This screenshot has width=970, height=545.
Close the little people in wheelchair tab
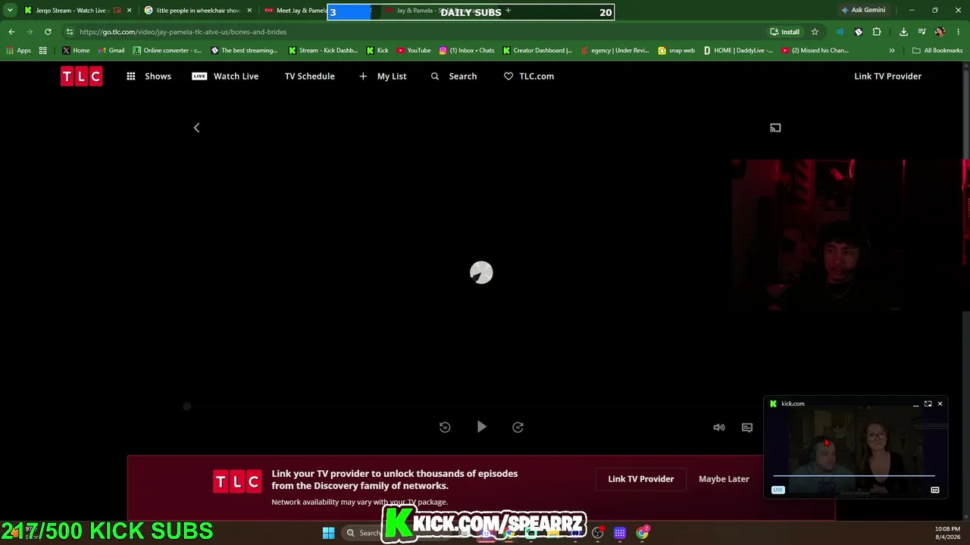point(249,11)
